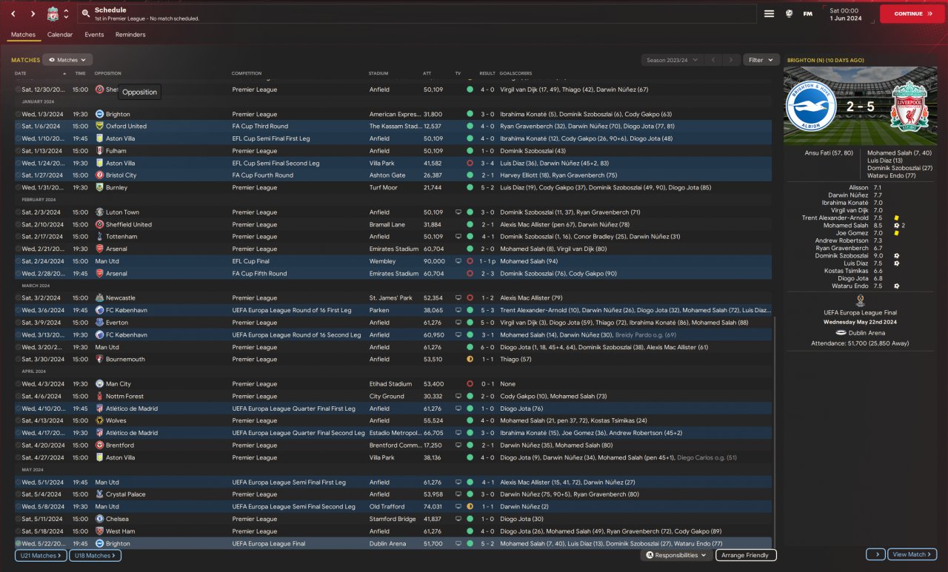The width and height of the screenshot is (948, 572).
Task: Click the arrow button beside View Match
Action: (875, 554)
